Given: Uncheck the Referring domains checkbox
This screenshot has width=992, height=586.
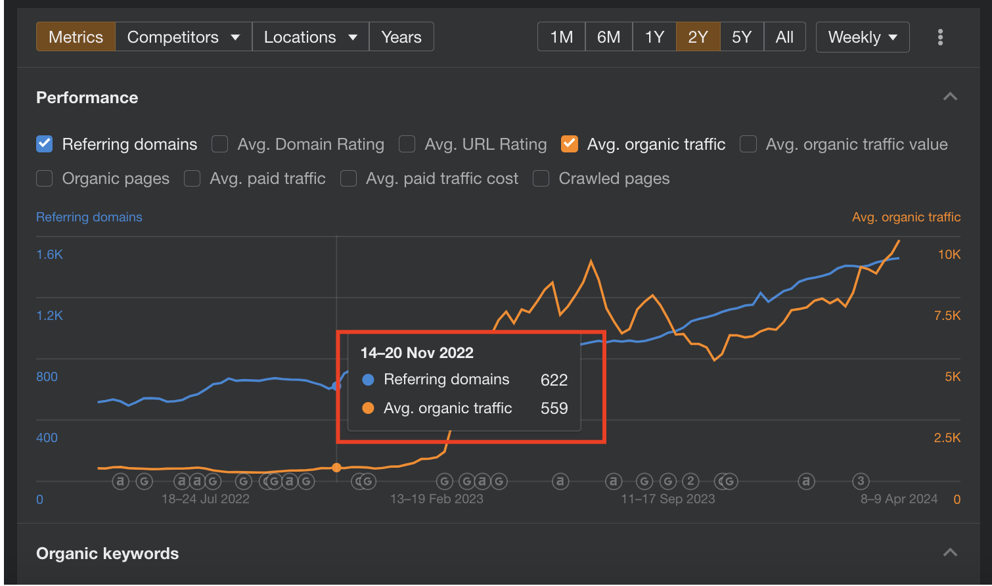Looking at the screenshot, I should click(x=45, y=144).
